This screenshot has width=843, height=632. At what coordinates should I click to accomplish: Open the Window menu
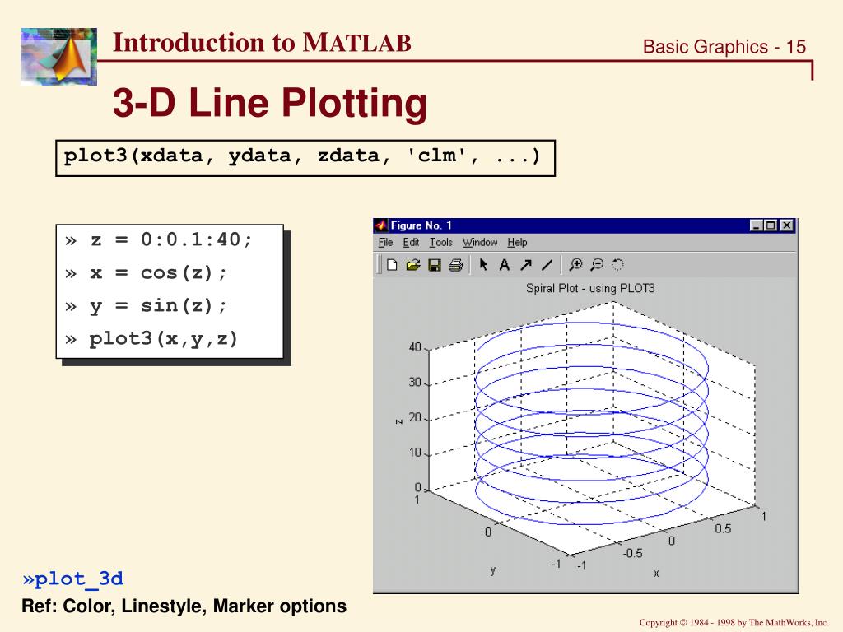click(480, 243)
